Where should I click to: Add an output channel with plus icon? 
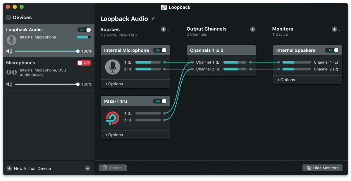[253, 29]
